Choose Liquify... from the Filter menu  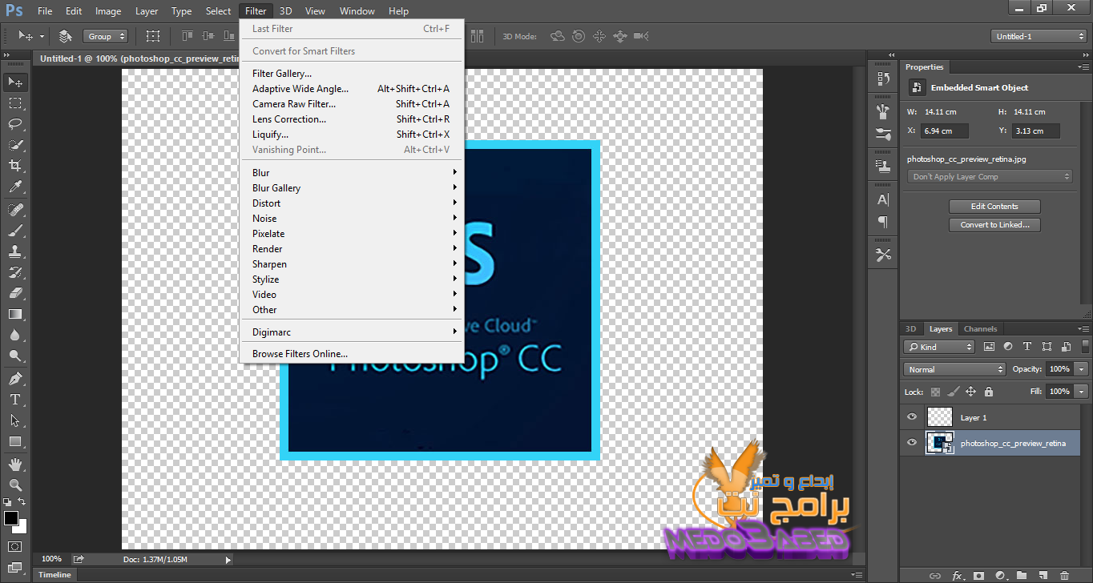[x=353, y=135]
